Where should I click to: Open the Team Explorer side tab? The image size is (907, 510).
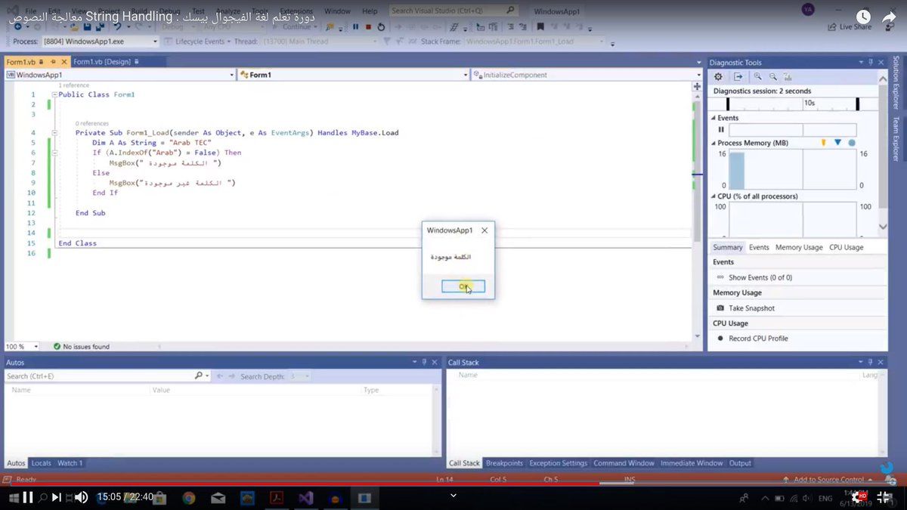896,138
